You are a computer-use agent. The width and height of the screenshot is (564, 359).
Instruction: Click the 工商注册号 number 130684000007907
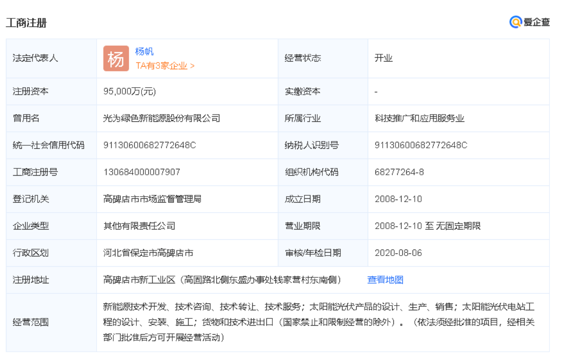[x=142, y=172]
